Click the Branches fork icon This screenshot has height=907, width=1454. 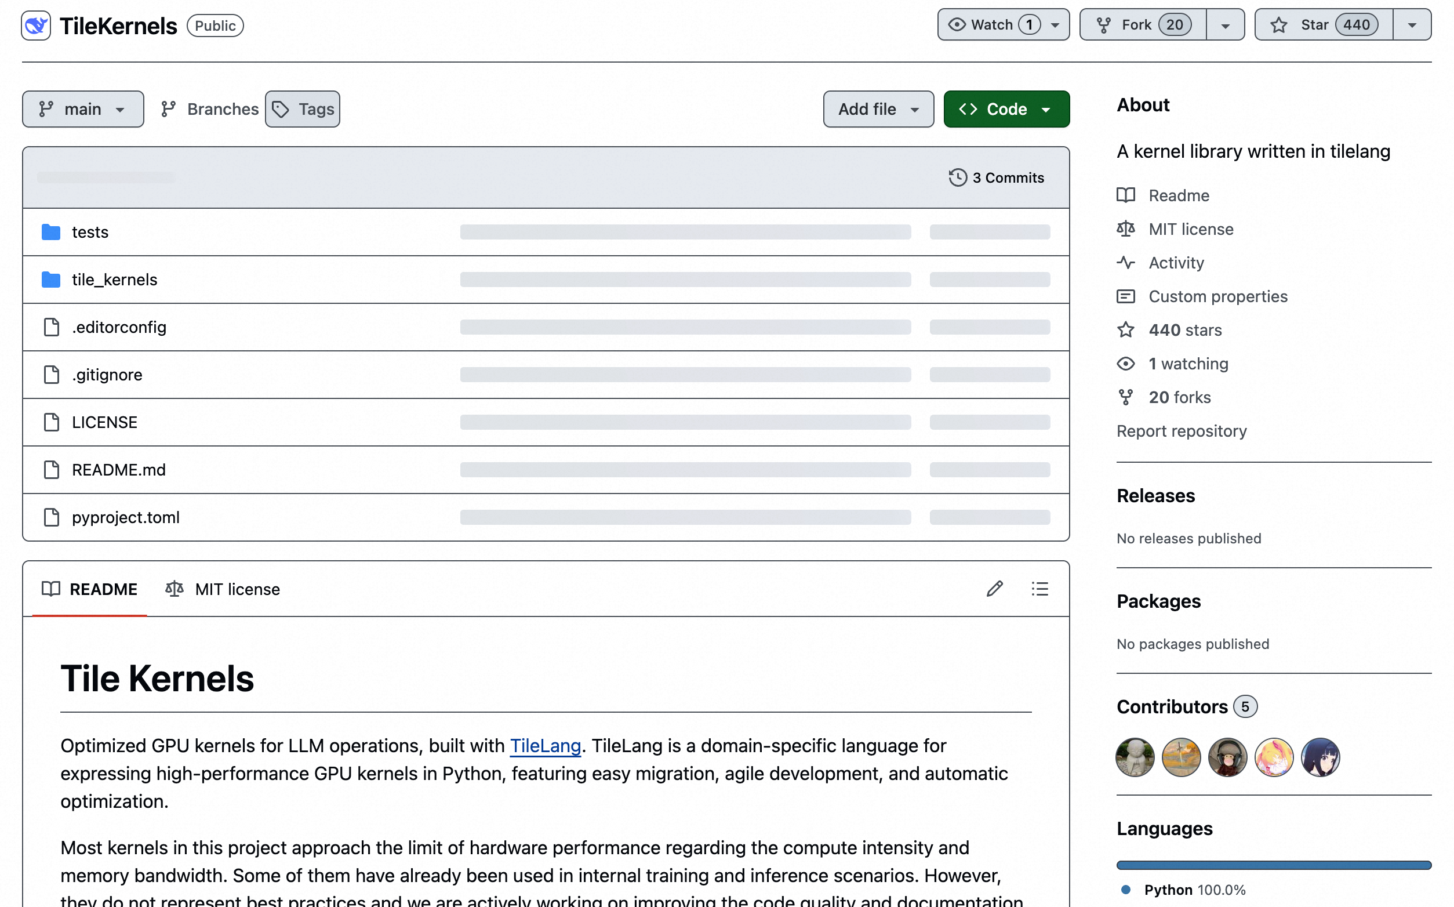pyautogui.click(x=169, y=109)
